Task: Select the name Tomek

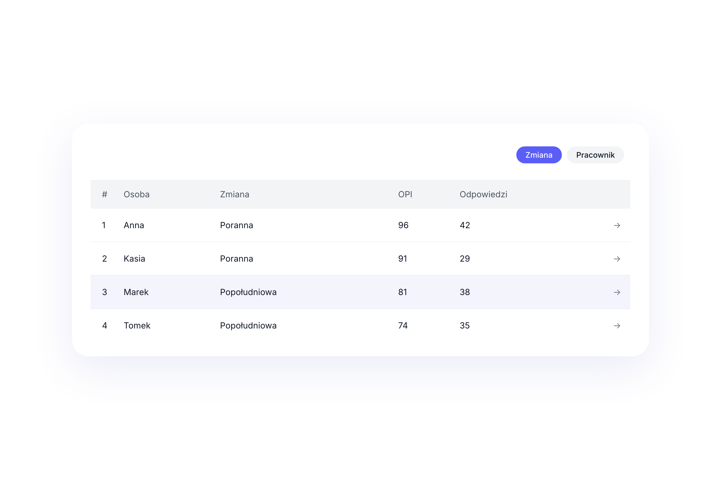Action: click(137, 325)
